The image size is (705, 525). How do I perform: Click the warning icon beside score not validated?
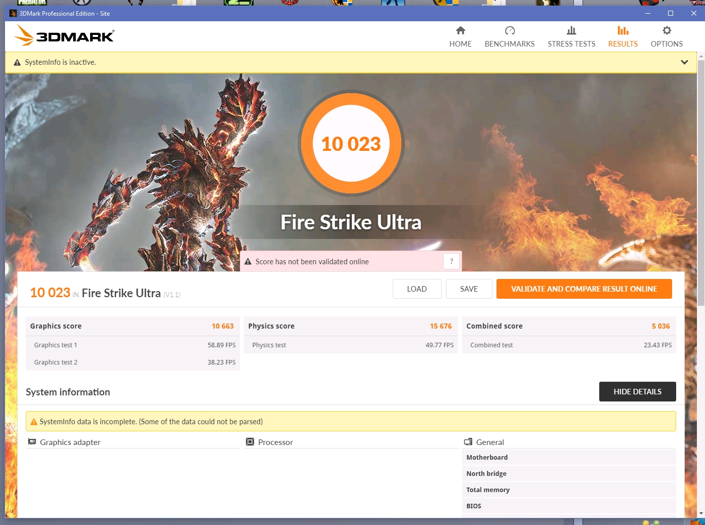coord(248,262)
